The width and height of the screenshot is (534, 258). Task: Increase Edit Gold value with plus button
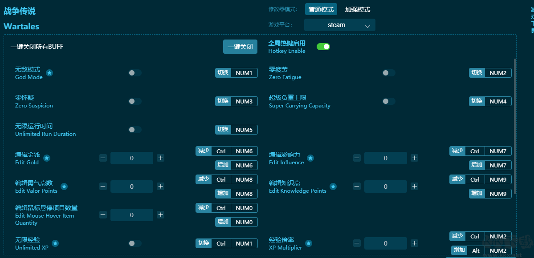(x=161, y=158)
